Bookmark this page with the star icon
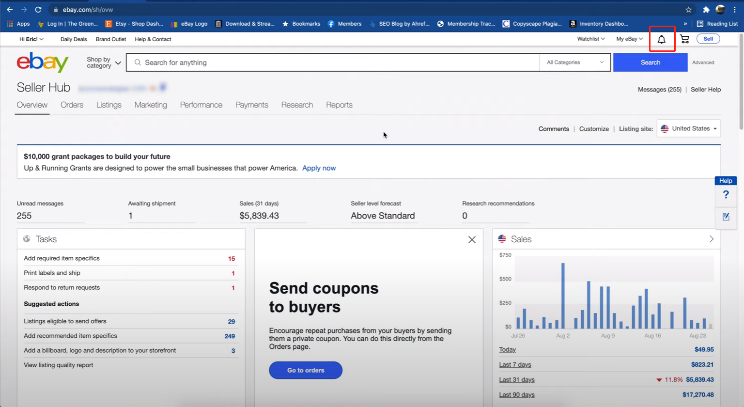The image size is (744, 407). point(688,10)
